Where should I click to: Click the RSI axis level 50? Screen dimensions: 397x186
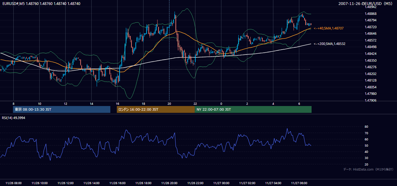click(x=367, y=145)
